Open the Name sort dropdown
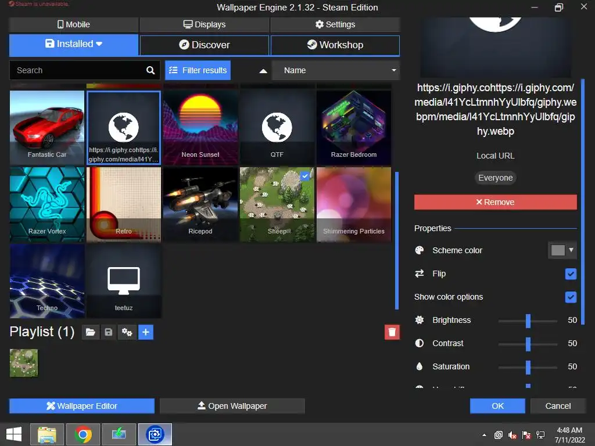Image resolution: width=595 pixels, height=446 pixels. coord(336,70)
